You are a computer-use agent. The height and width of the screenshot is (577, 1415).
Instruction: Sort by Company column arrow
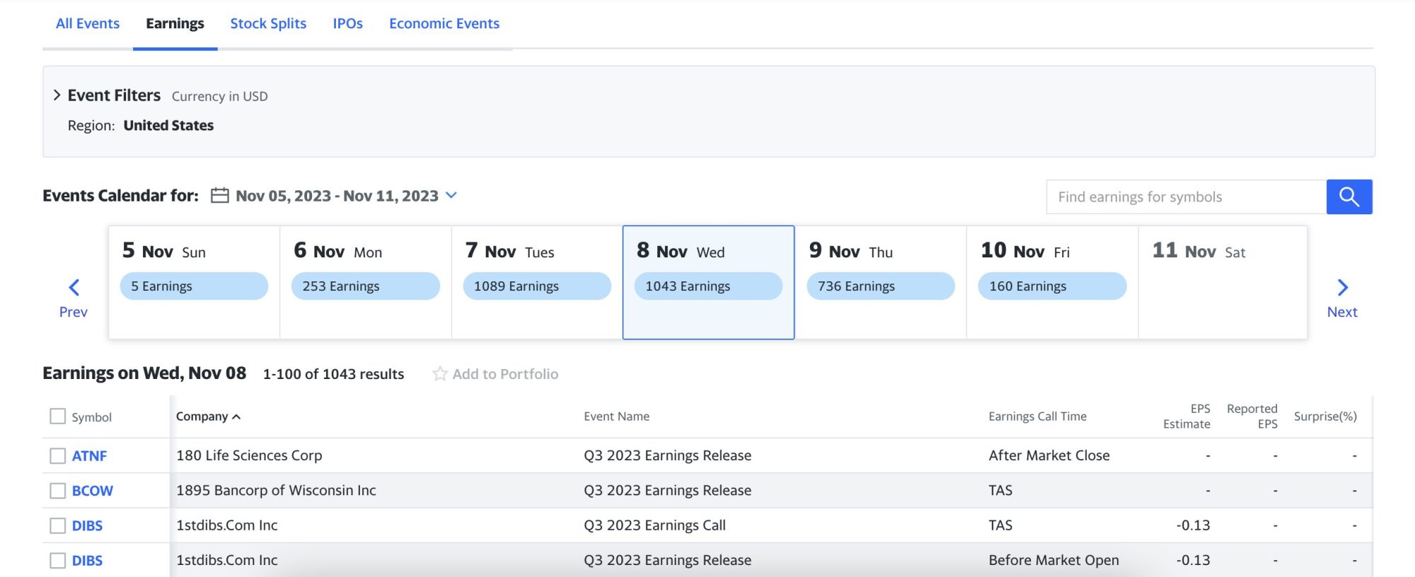pos(236,417)
